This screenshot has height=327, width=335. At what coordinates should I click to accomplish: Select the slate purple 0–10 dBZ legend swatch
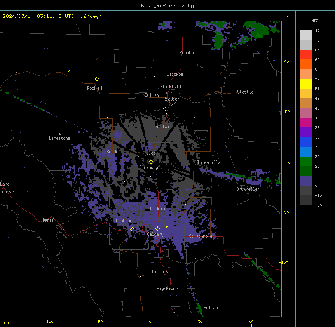click(305, 181)
